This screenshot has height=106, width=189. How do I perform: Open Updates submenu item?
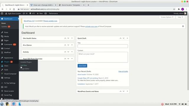(6, 26)
